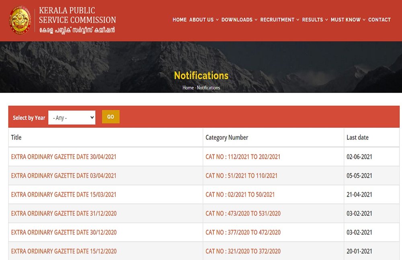Select CAT NO 473/2020 to 531/2020 link
The width and height of the screenshot is (402, 260).
243,213
